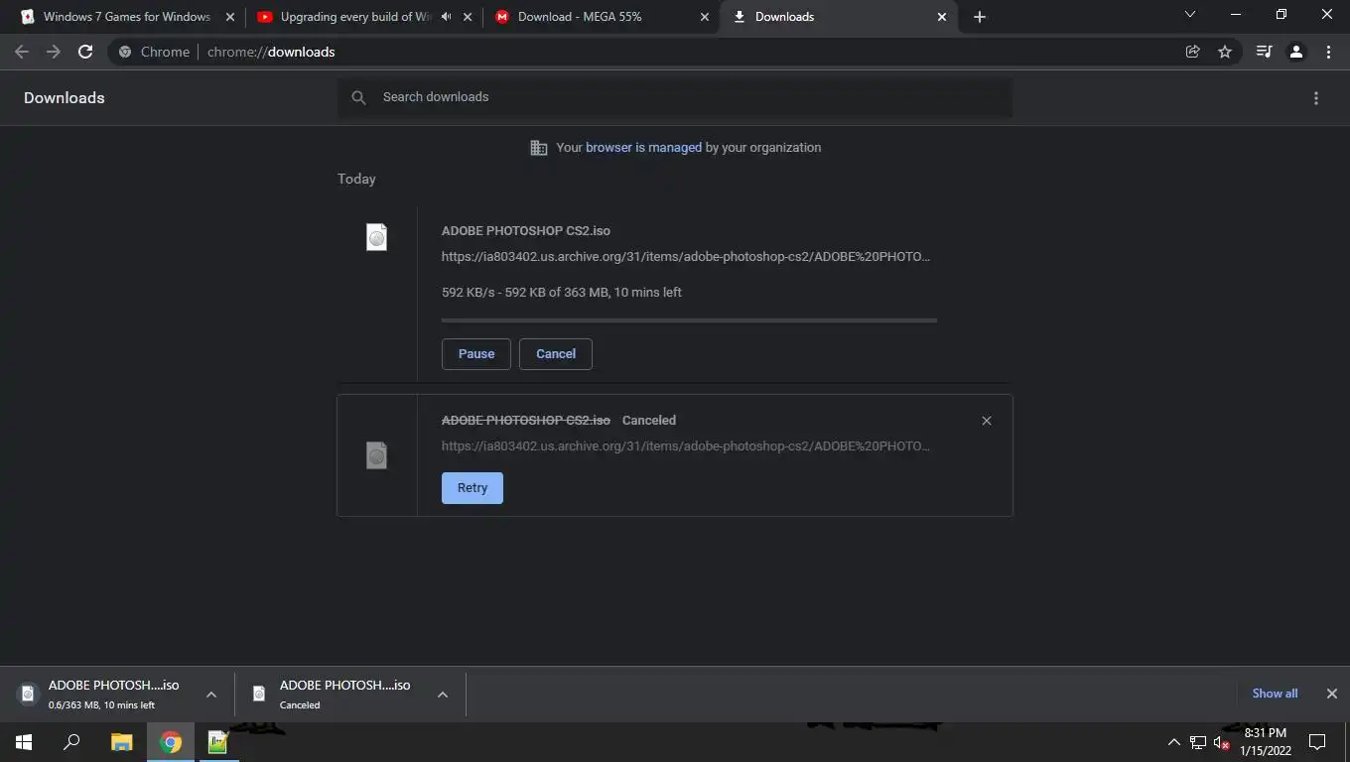Click the search magnifier icon in downloads
This screenshot has height=762, width=1350.
pyautogui.click(x=359, y=97)
